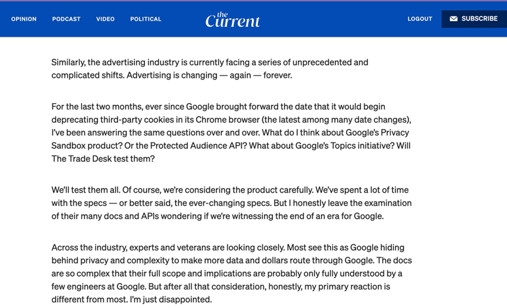Screen dimensions: 507x308
Task: Click the paragraph beginning "Across the industry, experts"
Action: point(232,273)
